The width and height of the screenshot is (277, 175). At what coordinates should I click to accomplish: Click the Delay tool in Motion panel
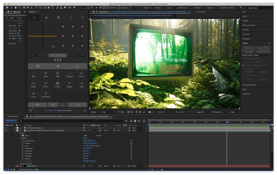pyautogui.click(x=57, y=75)
